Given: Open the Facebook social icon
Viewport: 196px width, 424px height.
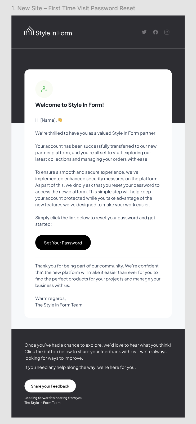Looking at the screenshot, I should point(155,32).
